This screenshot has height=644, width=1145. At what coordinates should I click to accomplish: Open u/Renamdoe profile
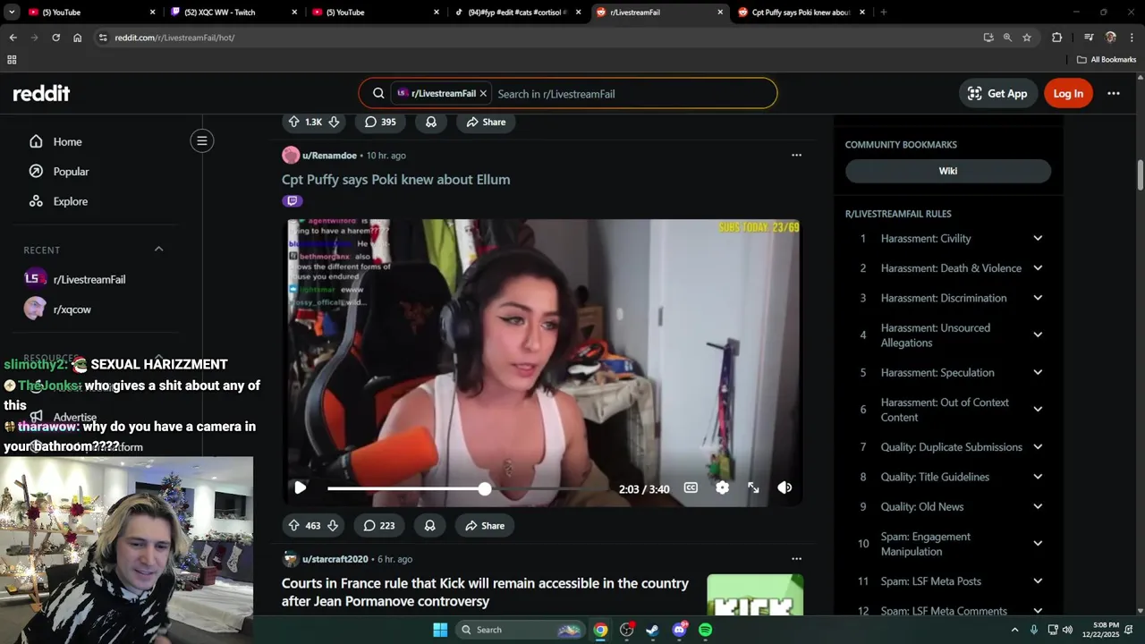pos(329,156)
